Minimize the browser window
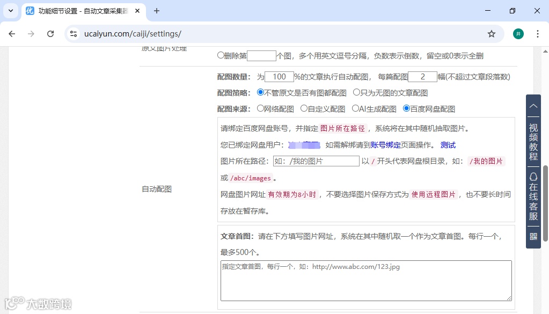549x314 pixels. point(488,11)
